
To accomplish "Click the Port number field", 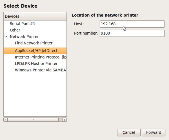I will [x=132, y=33].
